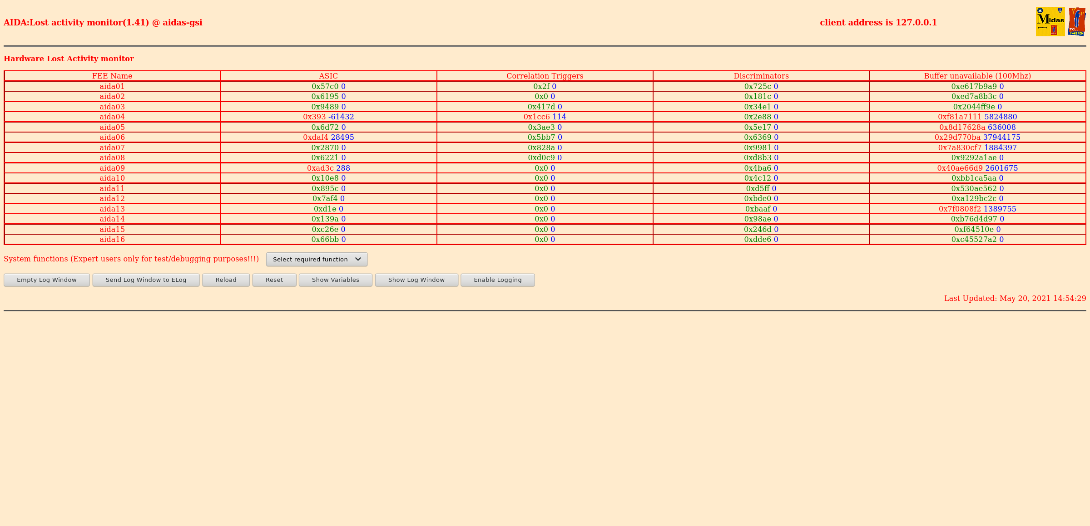This screenshot has width=1090, height=526.
Task: Select the ASIC column header
Action: (x=328, y=76)
